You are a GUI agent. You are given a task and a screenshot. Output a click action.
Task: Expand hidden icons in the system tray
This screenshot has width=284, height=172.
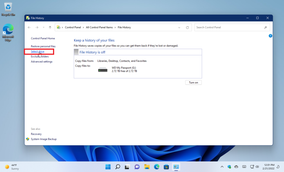point(222,166)
